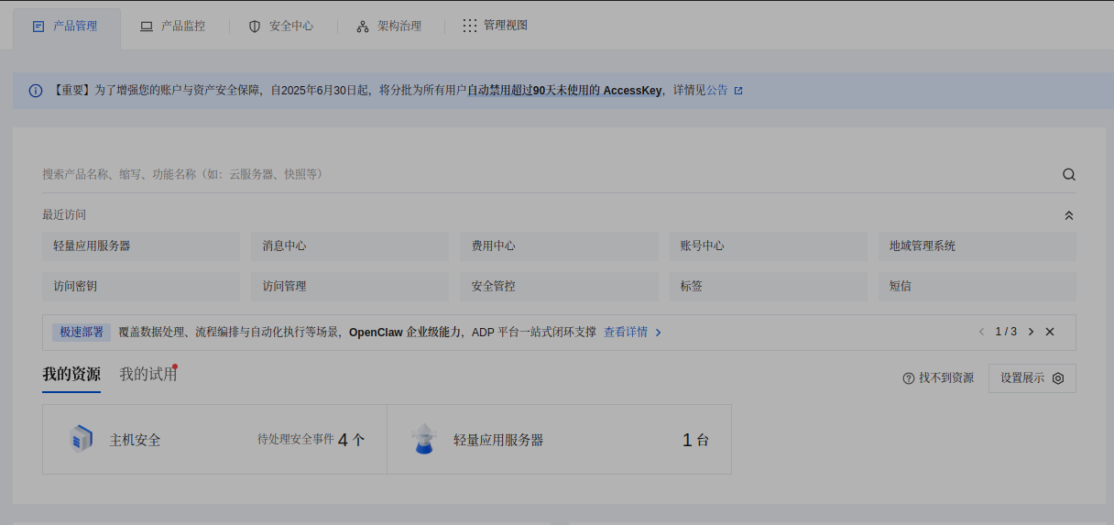1114x525 pixels.
Task: Click the 轻量应用服务器 product icon
Action: (x=423, y=439)
